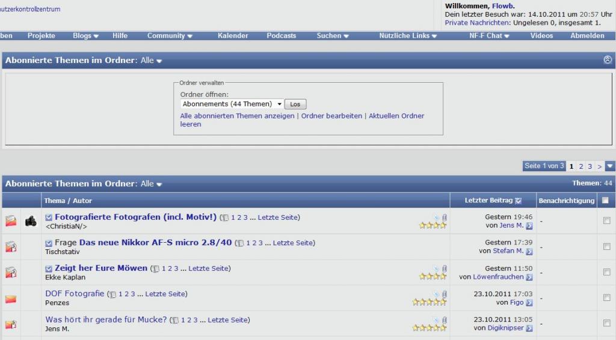Check the Fotografierte Fotografen row checkbox
This screenshot has height=340, width=616.
pyautogui.click(x=606, y=221)
